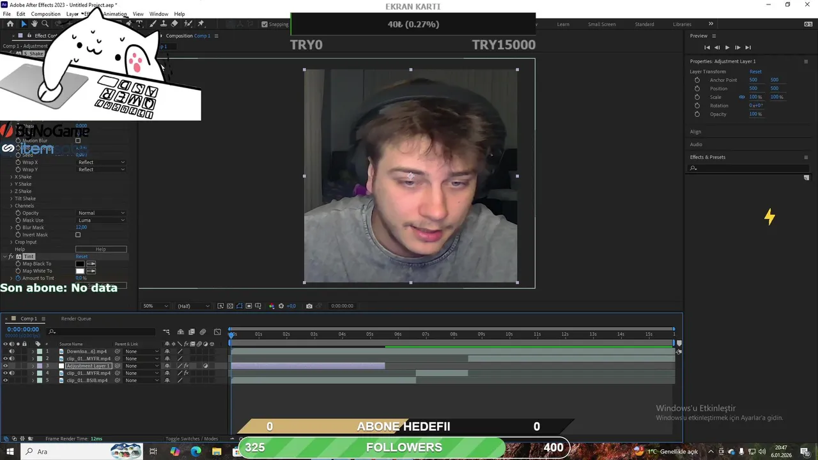The width and height of the screenshot is (818, 460).
Task: Mute audio of Downloa...6).mp4 layer
Action: click(x=12, y=351)
